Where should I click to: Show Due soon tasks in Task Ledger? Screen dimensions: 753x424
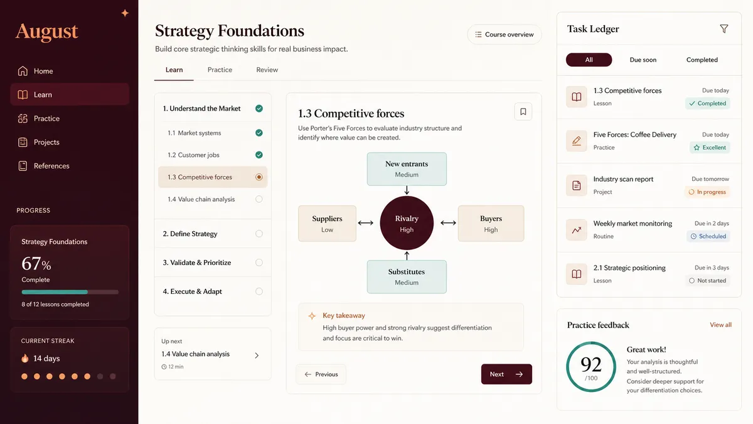tap(643, 60)
